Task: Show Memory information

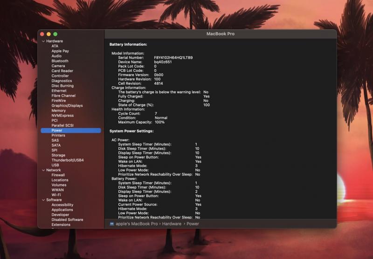Action: pos(59,111)
